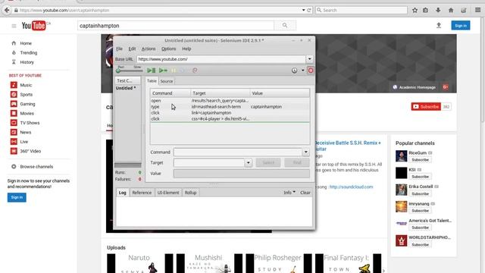Screen dimensions: 485x273
Task: Open the Info log level dropdown
Action: tap(289, 193)
